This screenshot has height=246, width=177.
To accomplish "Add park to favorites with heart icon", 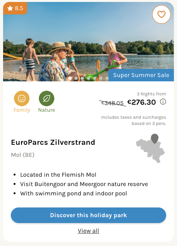I will click(161, 14).
